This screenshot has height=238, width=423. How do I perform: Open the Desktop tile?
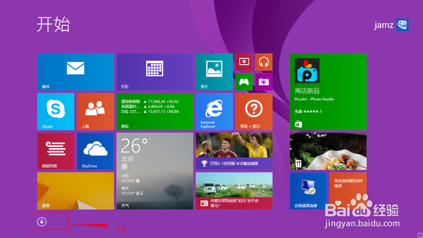tap(76, 191)
